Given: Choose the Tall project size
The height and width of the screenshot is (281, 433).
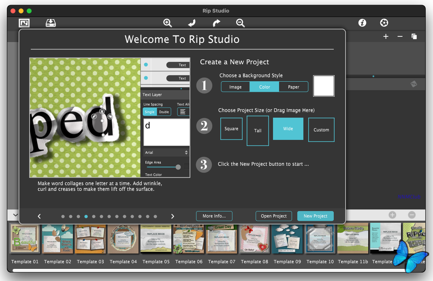Looking at the screenshot, I should [x=258, y=131].
